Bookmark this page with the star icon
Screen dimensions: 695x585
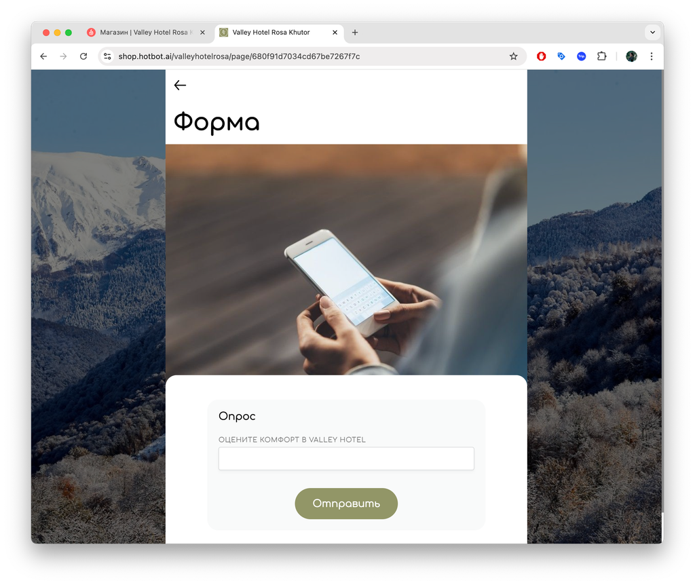pyautogui.click(x=513, y=56)
